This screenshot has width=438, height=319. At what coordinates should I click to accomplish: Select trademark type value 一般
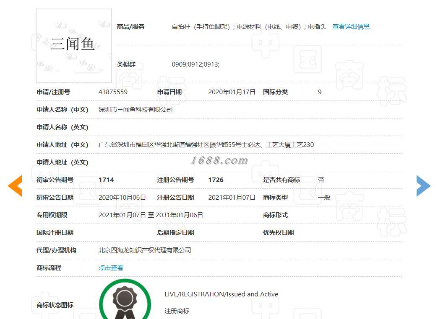[324, 198]
